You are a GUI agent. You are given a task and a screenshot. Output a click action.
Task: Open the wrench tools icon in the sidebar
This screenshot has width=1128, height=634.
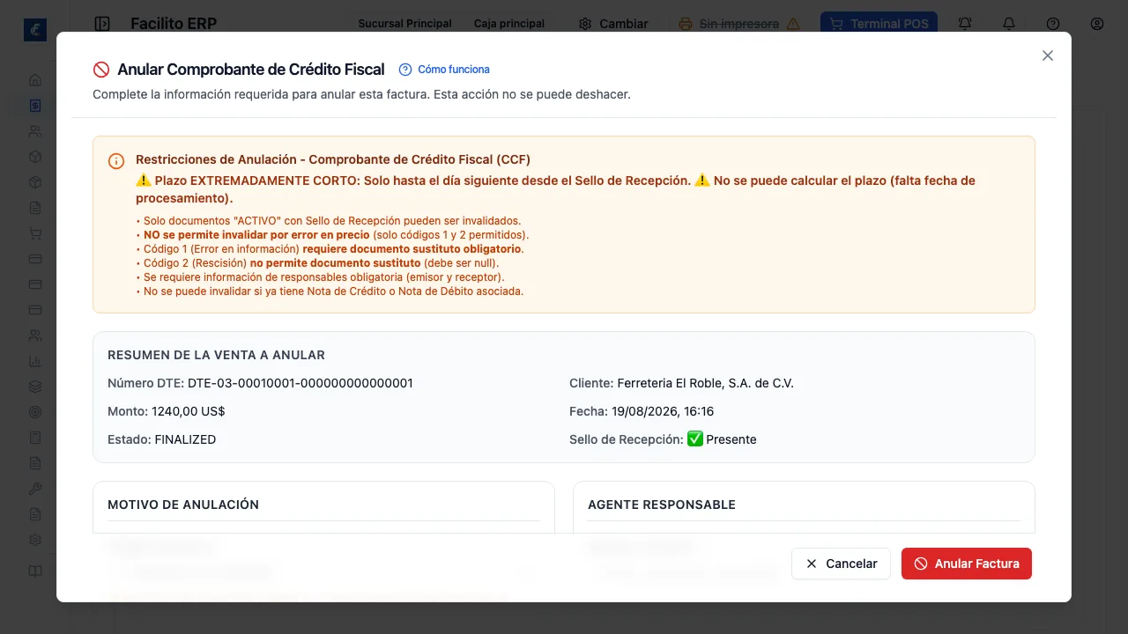(35, 489)
